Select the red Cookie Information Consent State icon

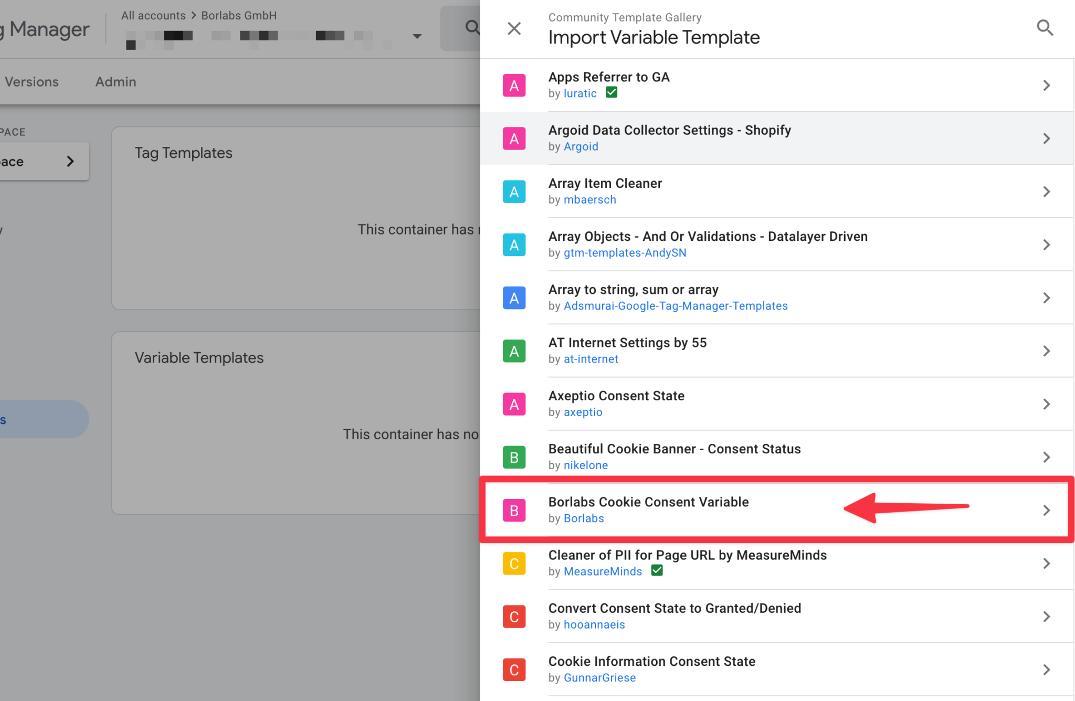click(x=514, y=670)
